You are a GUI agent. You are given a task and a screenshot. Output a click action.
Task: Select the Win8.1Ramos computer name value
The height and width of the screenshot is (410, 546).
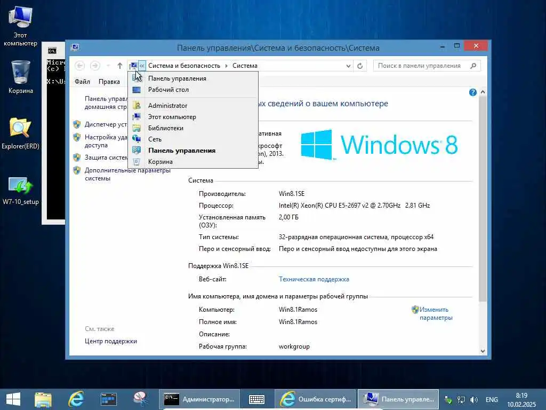click(x=298, y=310)
